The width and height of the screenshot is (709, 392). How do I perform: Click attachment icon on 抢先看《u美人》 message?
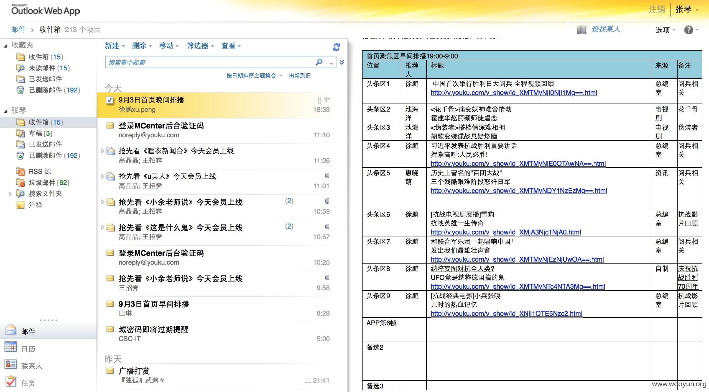tap(327, 176)
